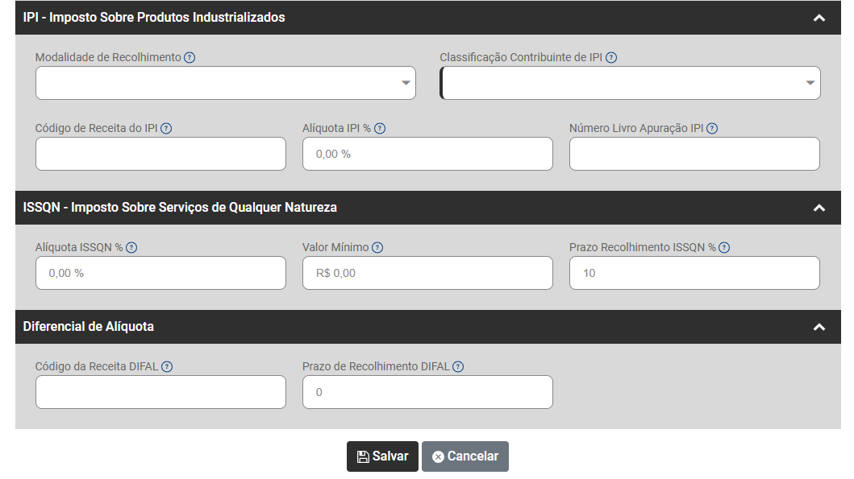Select the Prazo de Recolhimento DIFAL field
Screen dimensions: 854x479
point(427,392)
